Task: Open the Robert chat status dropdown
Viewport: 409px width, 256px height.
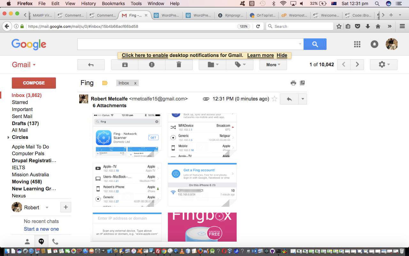Action: 47,207
